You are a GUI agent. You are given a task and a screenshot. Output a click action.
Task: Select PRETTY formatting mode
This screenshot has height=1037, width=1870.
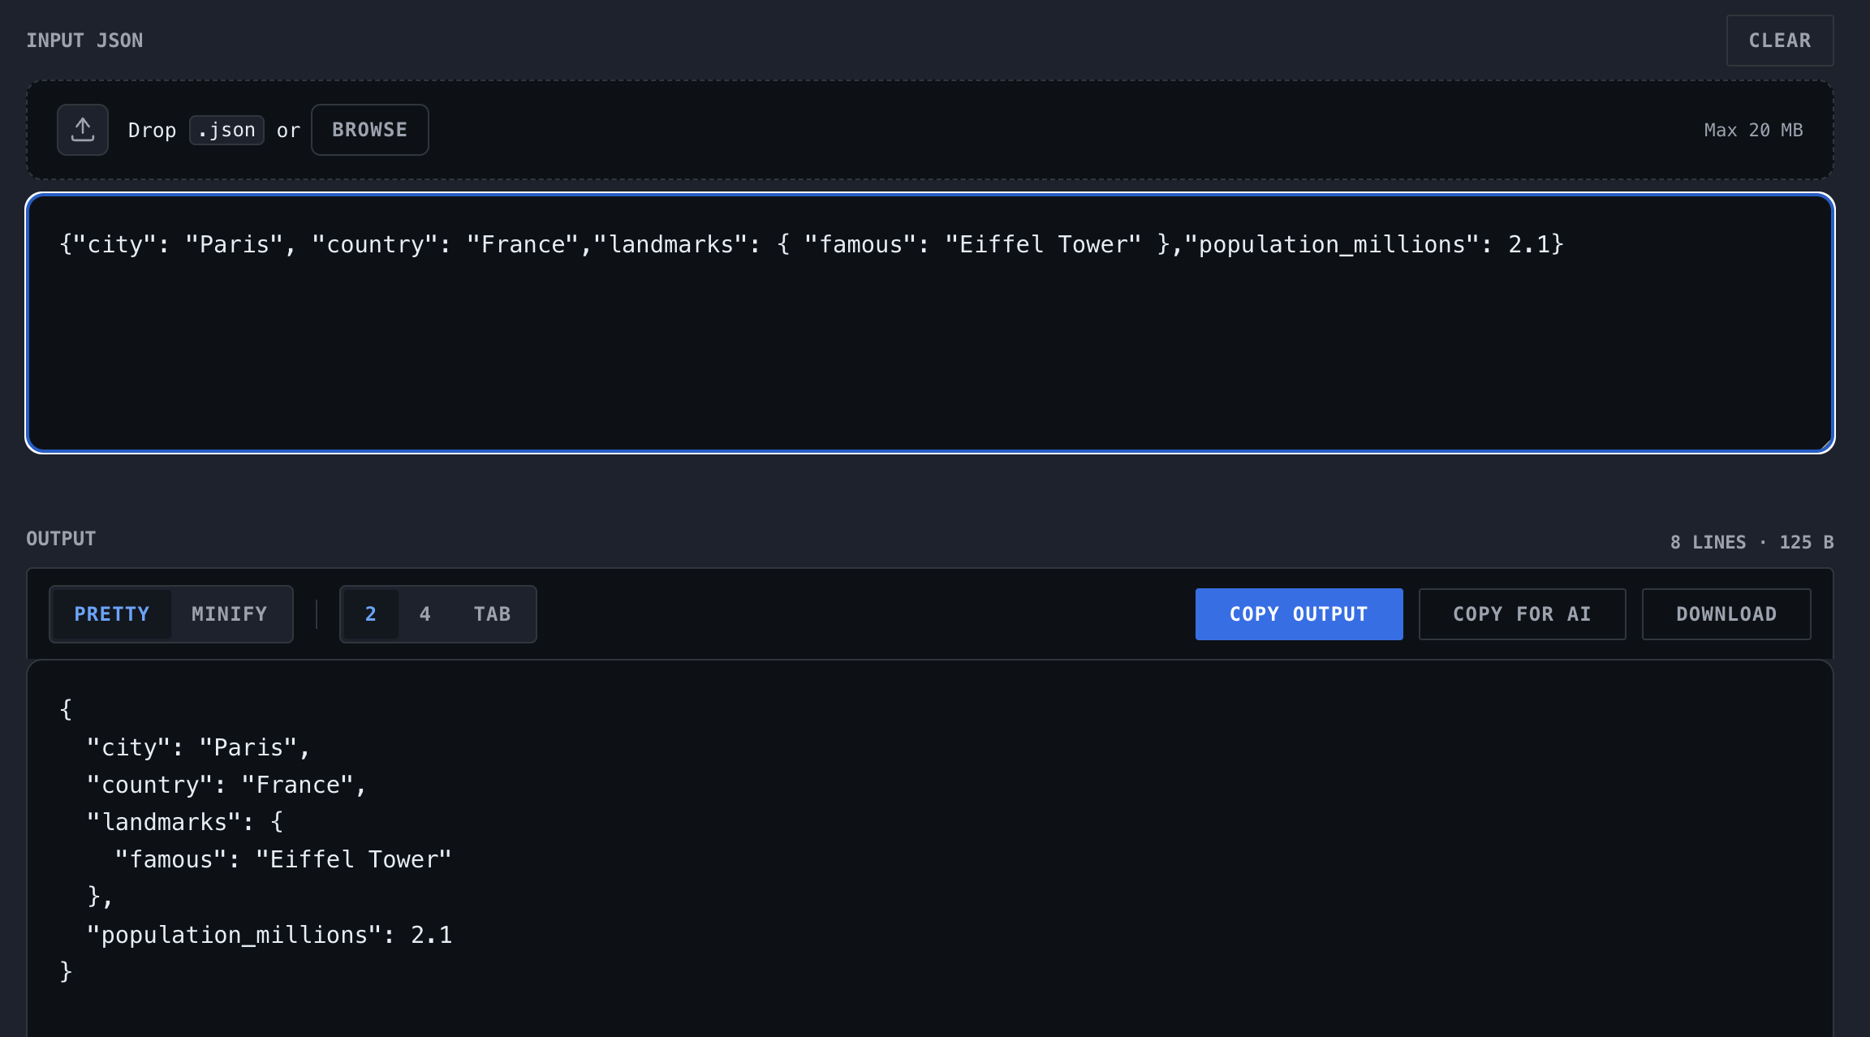pos(111,614)
